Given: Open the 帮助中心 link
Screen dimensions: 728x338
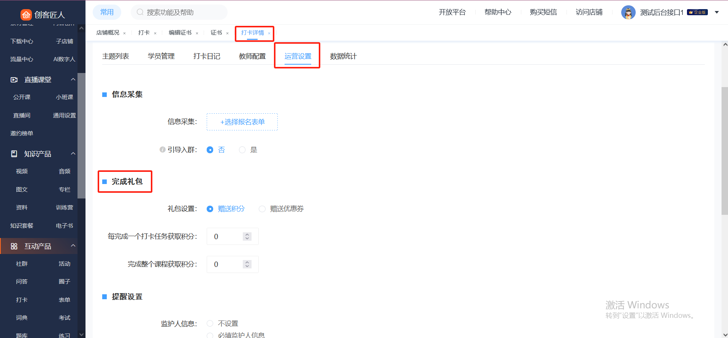Looking at the screenshot, I should (498, 12).
